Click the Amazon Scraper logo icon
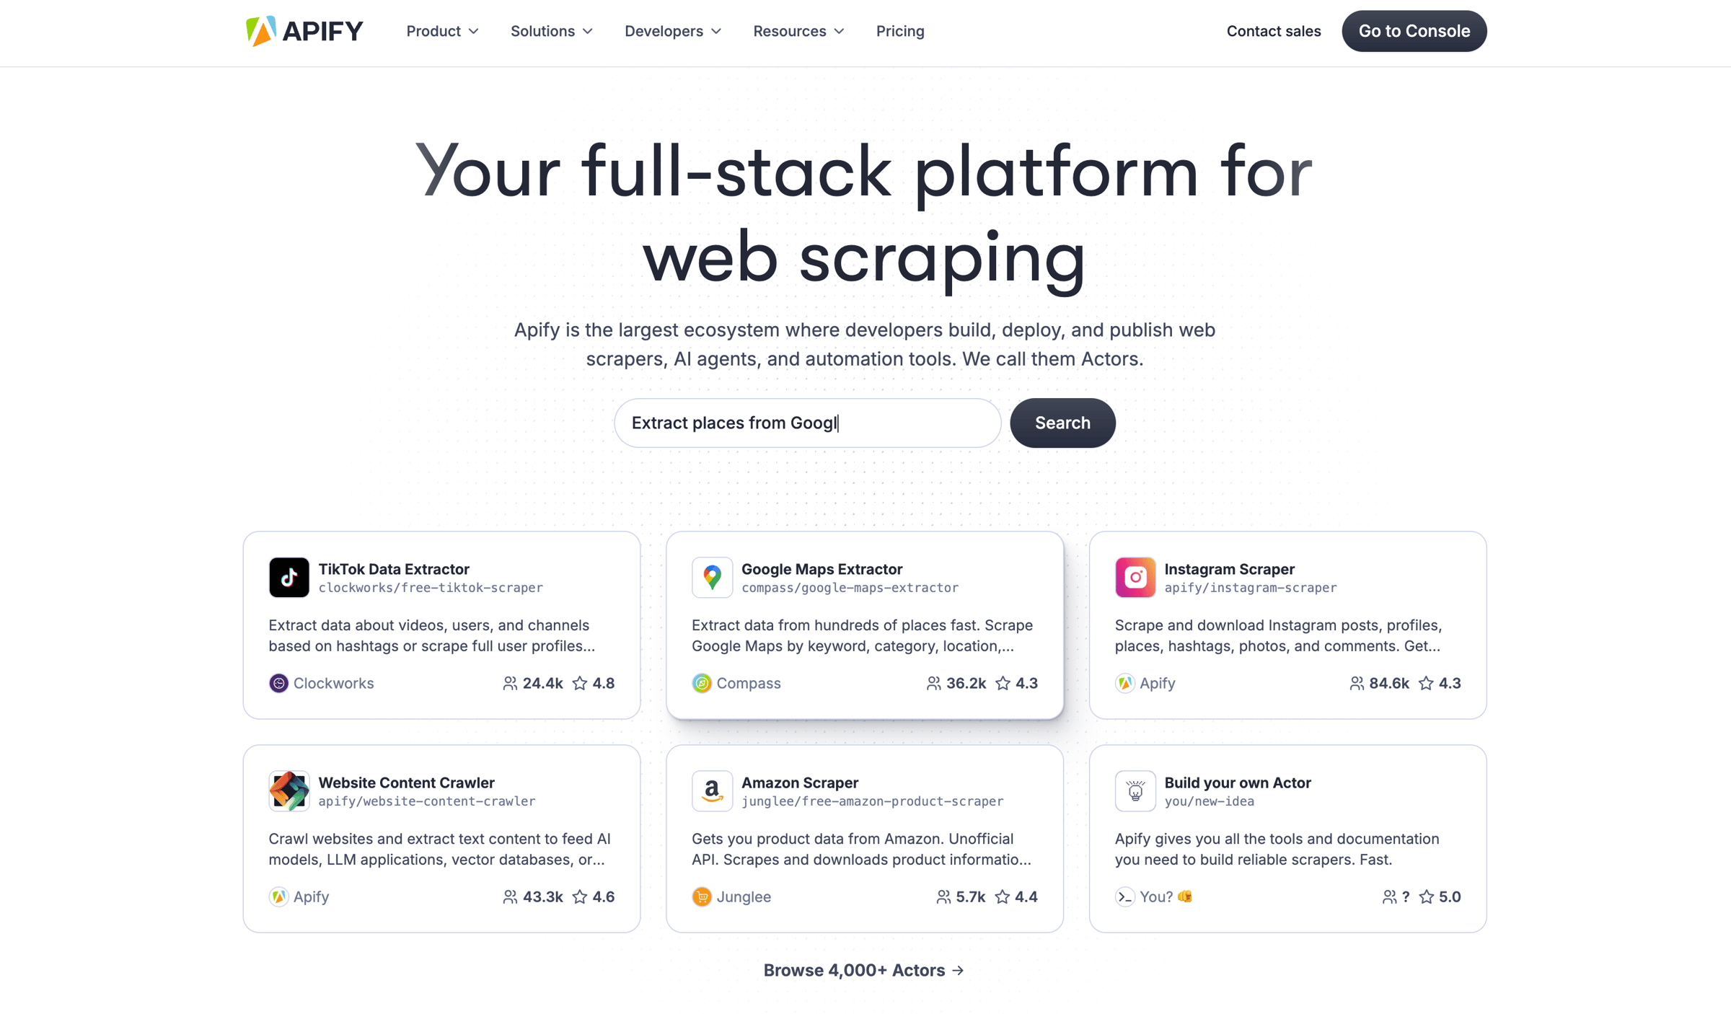Screen dimensions: 1731x1014 click(x=712, y=790)
